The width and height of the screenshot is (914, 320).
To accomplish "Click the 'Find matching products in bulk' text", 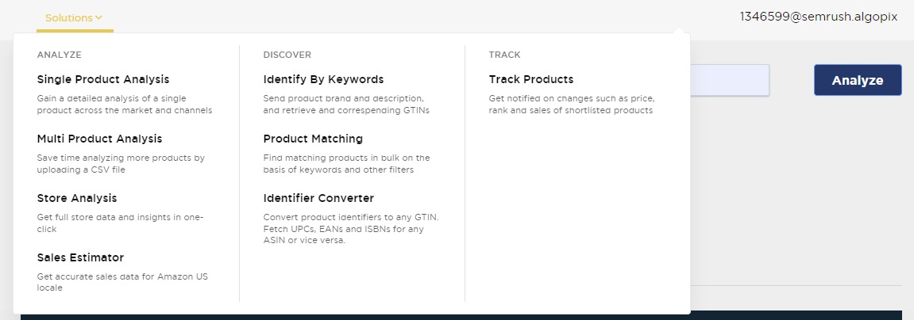I will click(346, 163).
